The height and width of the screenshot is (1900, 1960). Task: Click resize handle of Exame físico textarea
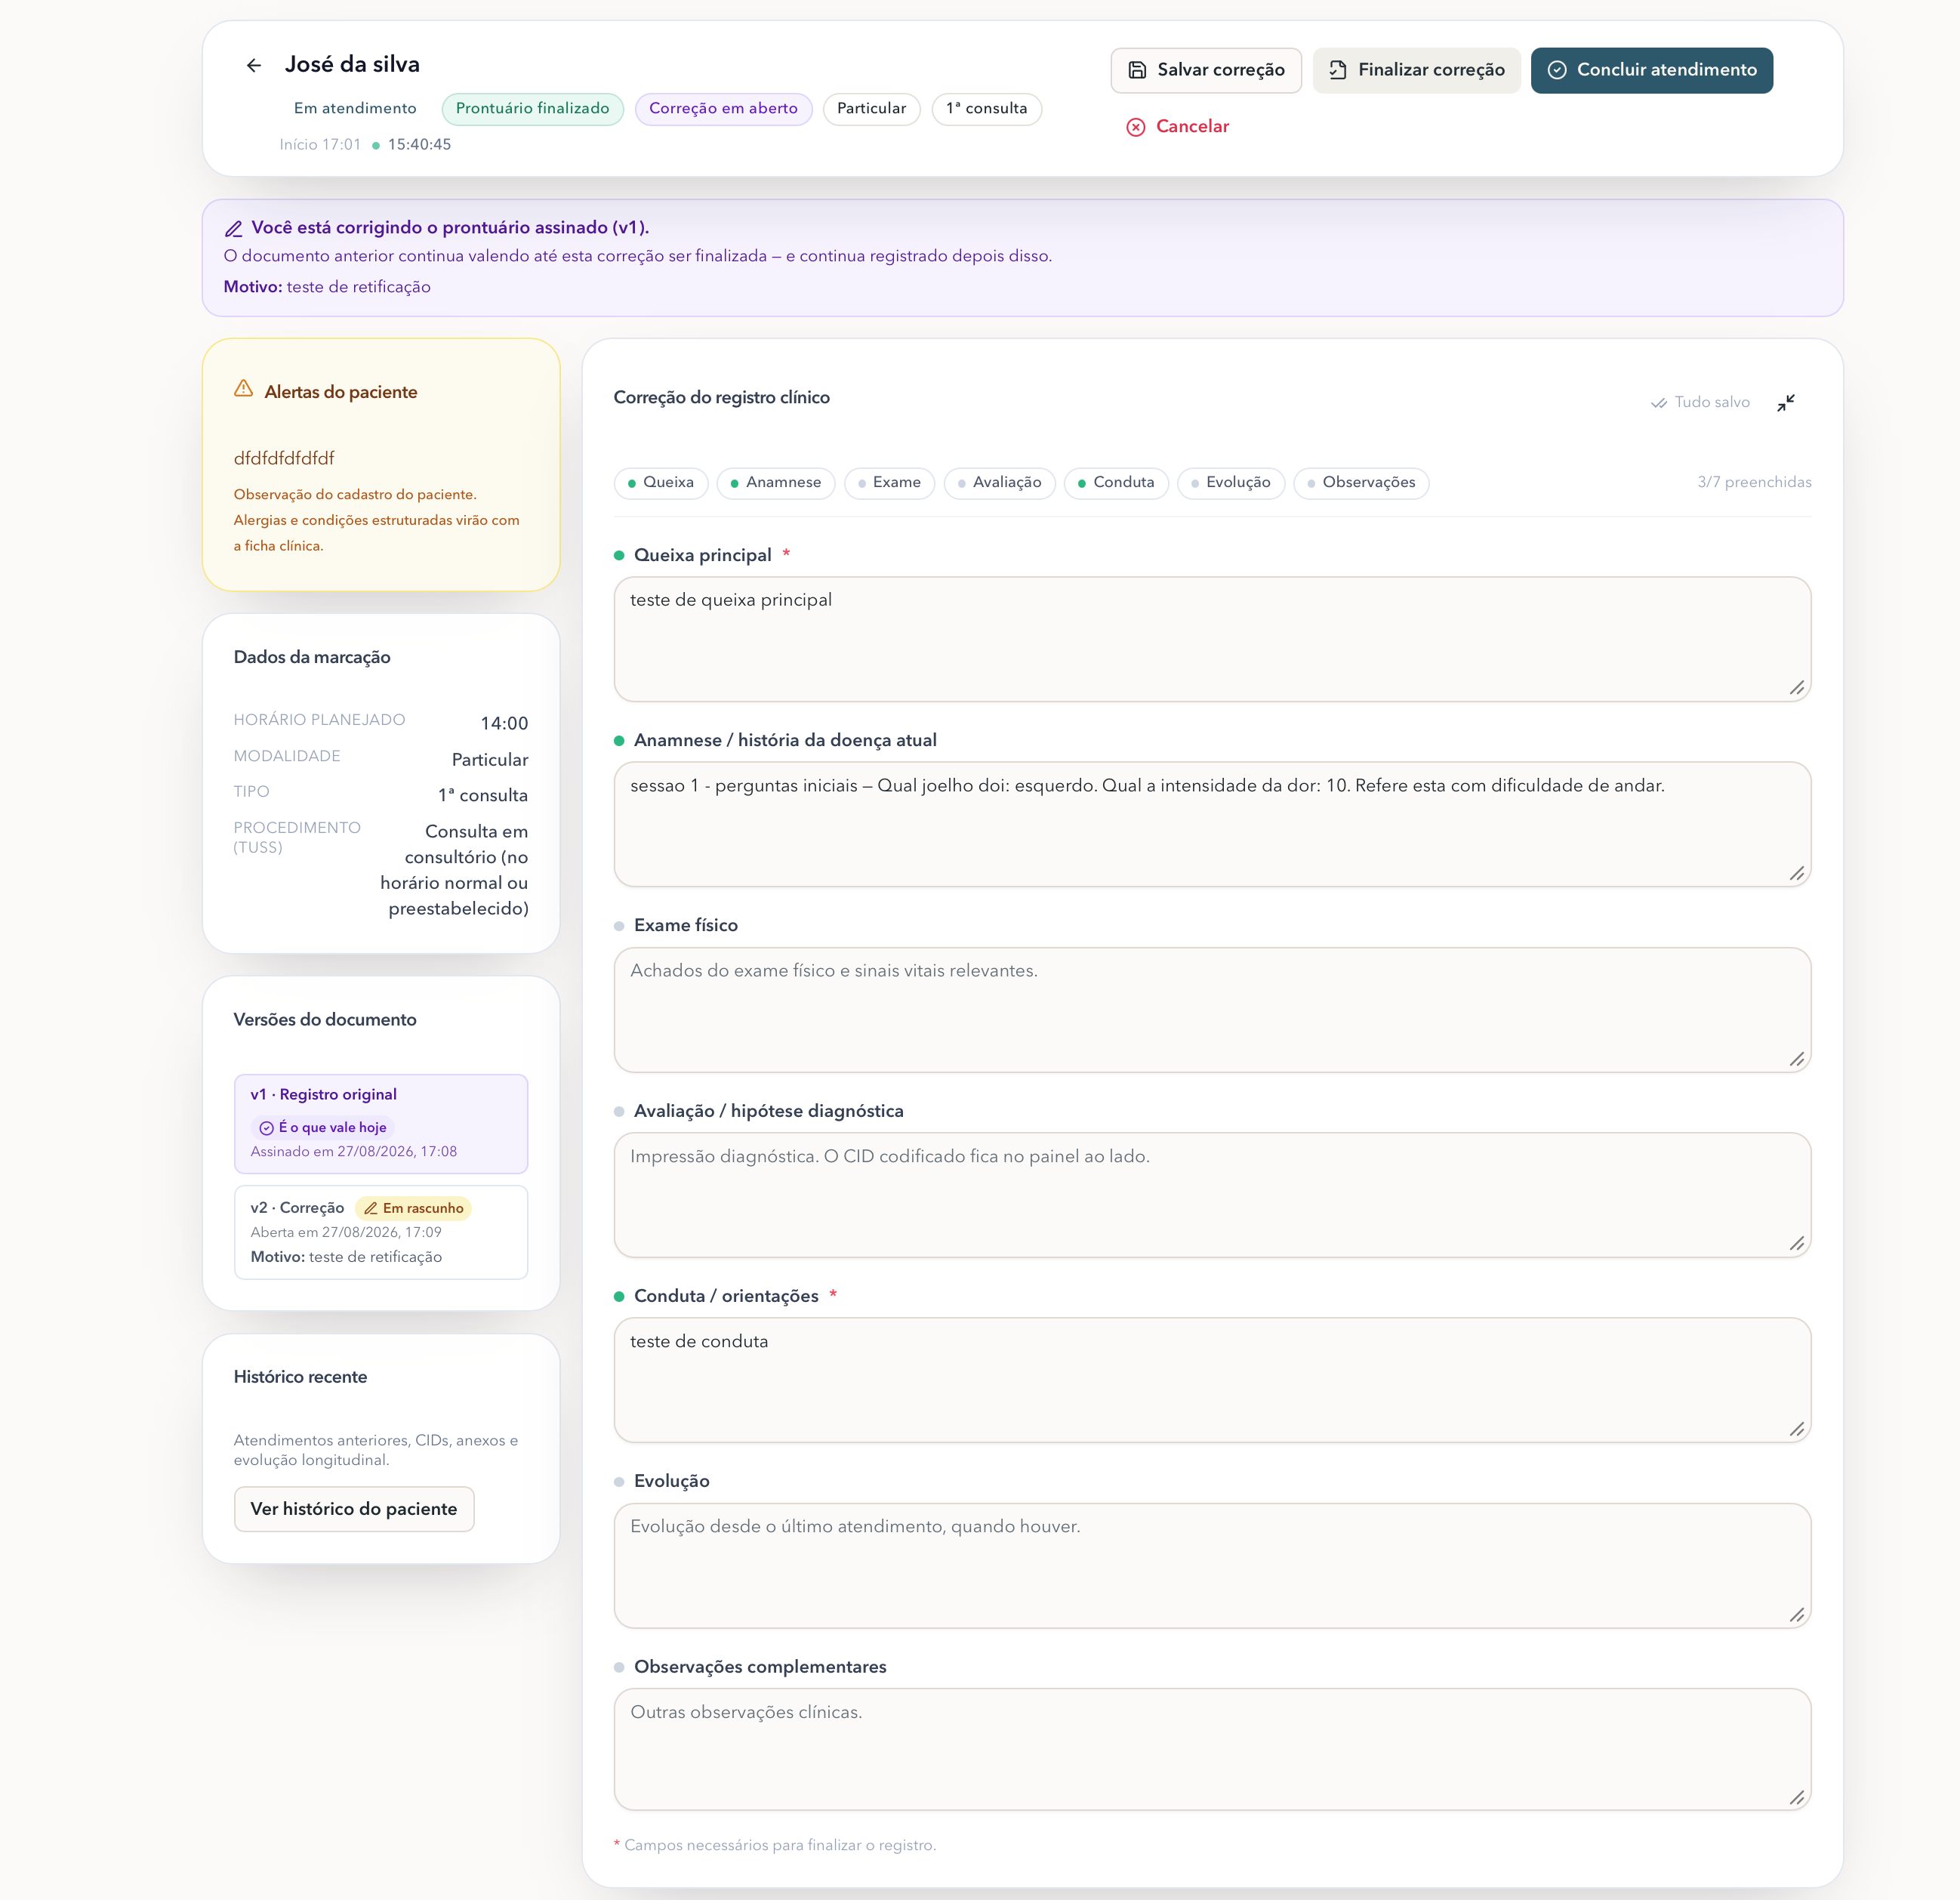tap(1797, 1059)
